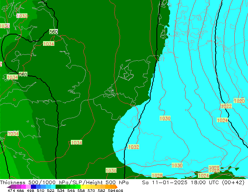
Task: Click the '594' legend scale value
Action: [x=111, y=190]
